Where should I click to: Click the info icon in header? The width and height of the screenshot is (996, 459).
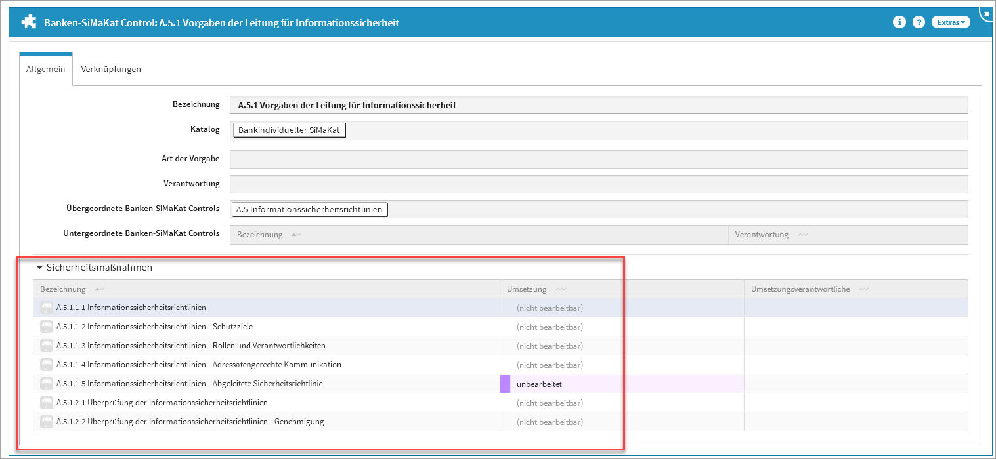(899, 22)
